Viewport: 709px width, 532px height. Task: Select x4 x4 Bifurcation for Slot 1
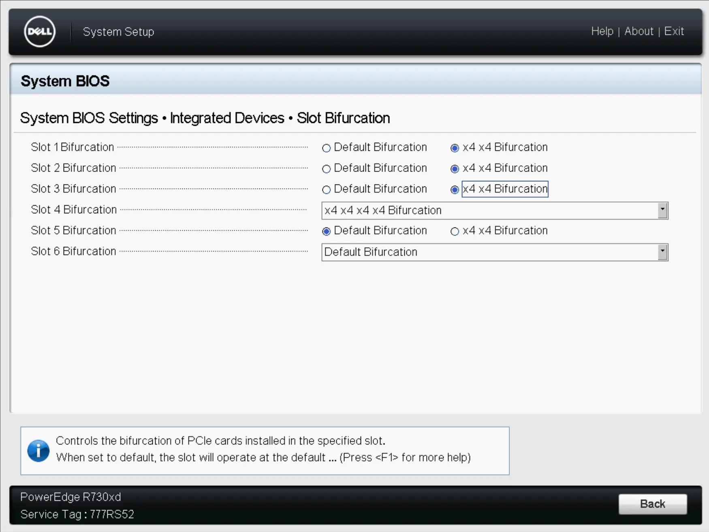(455, 148)
